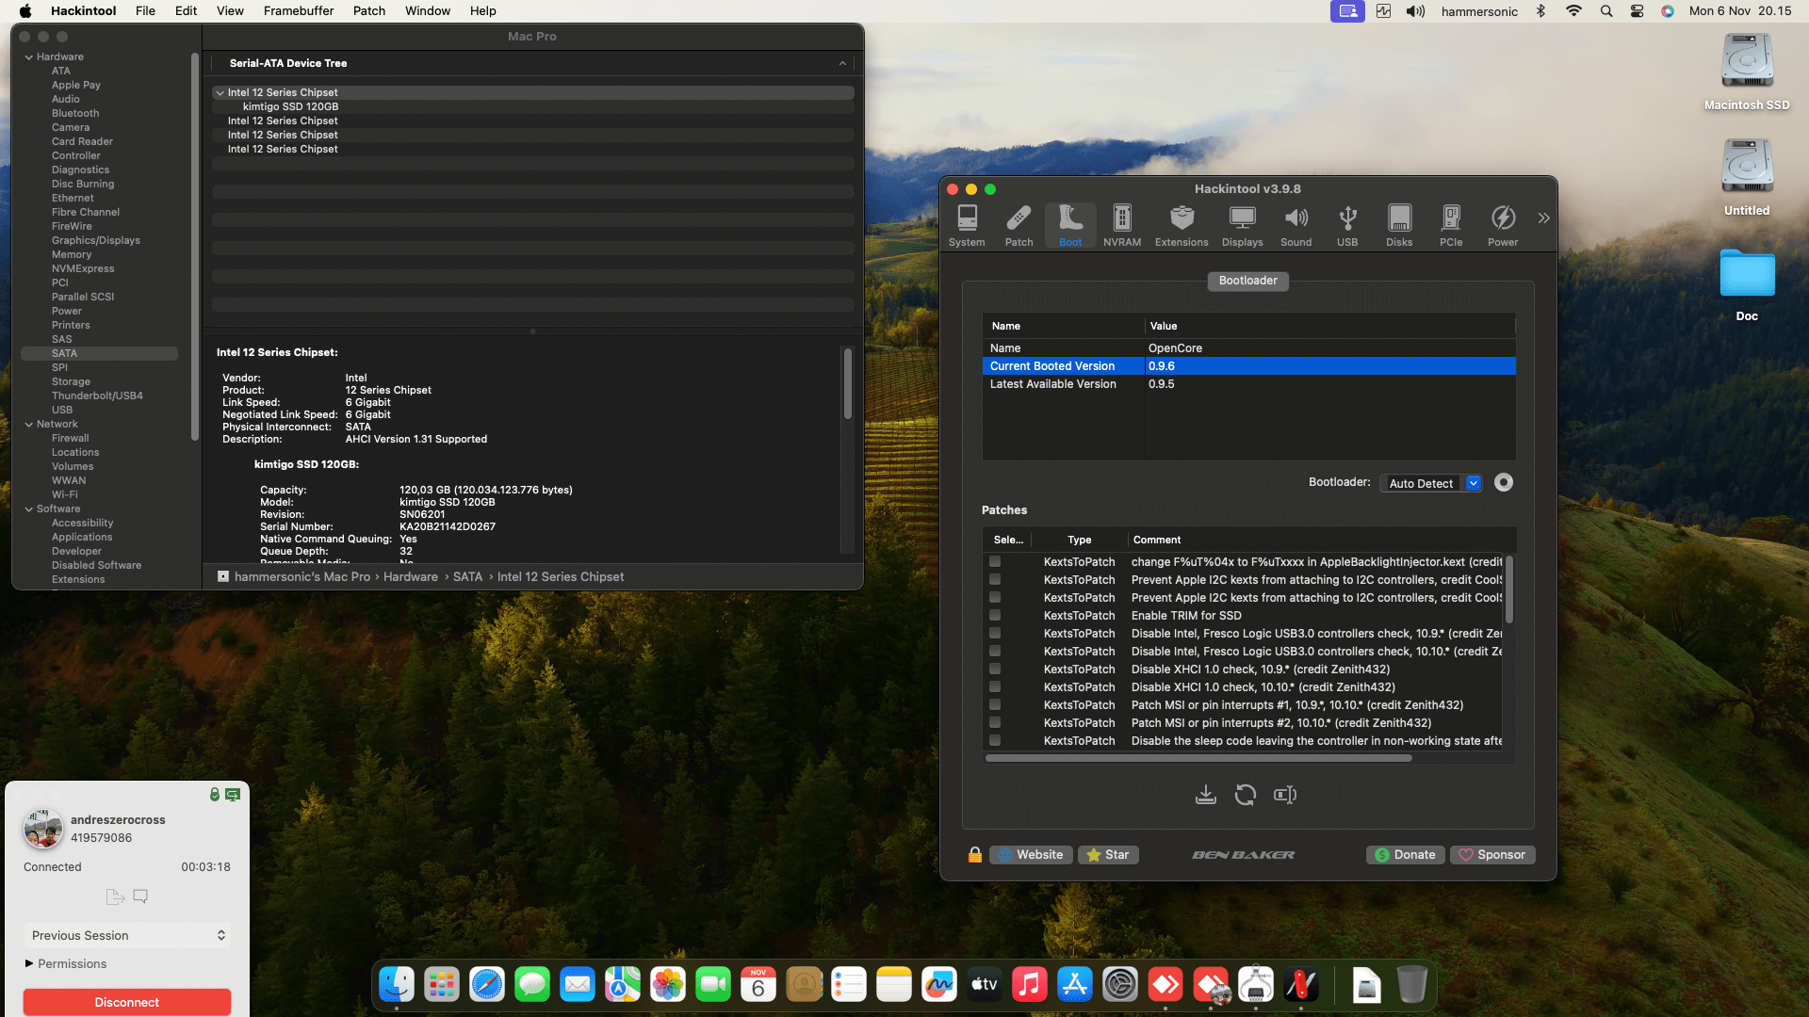Open the Power tool

point(1503,226)
